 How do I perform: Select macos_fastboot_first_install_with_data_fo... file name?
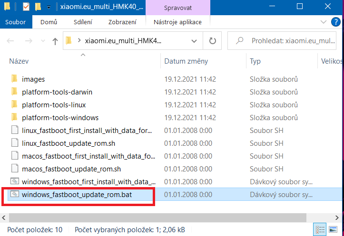click(88, 156)
